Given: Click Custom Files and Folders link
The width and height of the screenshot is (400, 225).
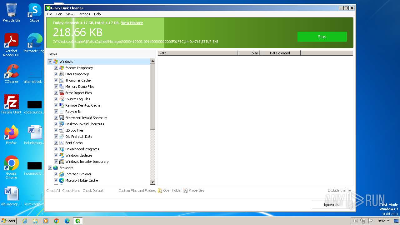Looking at the screenshot, I should tap(137, 191).
